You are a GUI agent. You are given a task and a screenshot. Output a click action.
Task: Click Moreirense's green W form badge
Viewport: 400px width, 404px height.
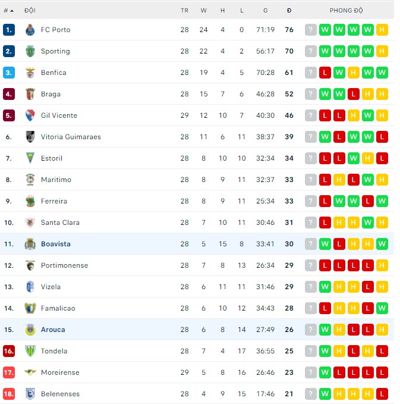[325, 372]
